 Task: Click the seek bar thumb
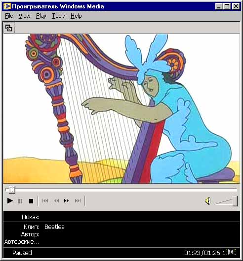(x=12, y=190)
